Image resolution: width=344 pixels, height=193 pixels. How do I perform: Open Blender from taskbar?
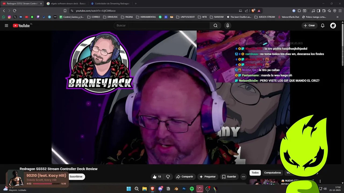click(176, 189)
